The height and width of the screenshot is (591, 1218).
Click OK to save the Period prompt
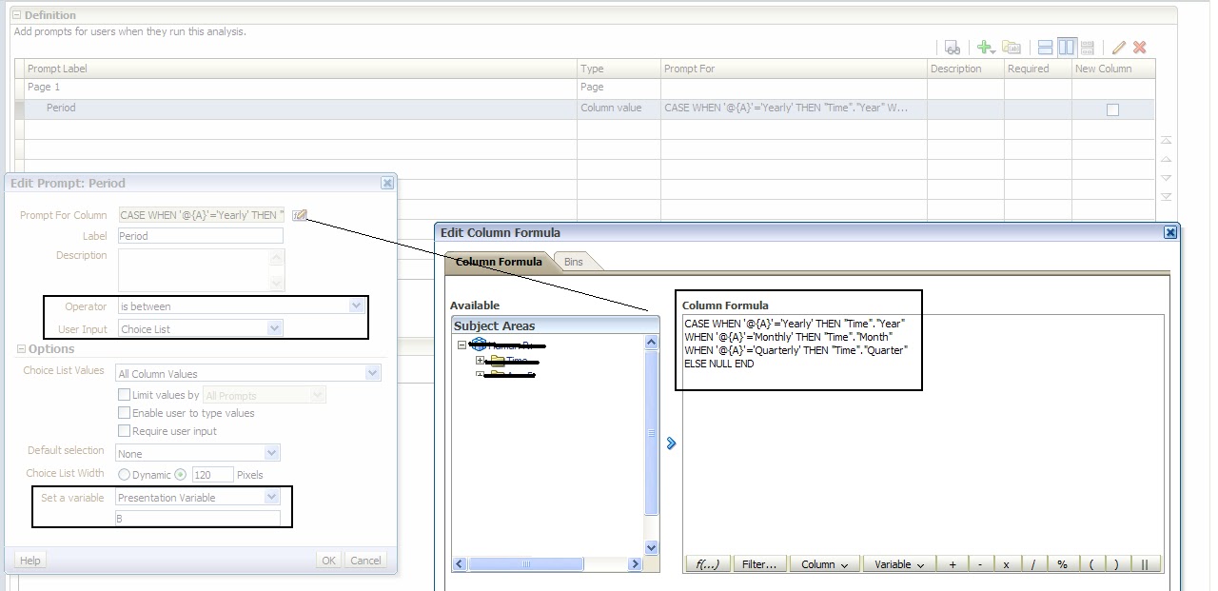pyautogui.click(x=327, y=560)
